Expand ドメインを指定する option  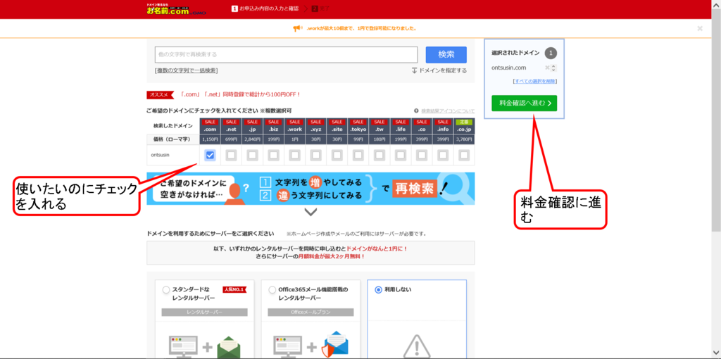click(x=439, y=70)
